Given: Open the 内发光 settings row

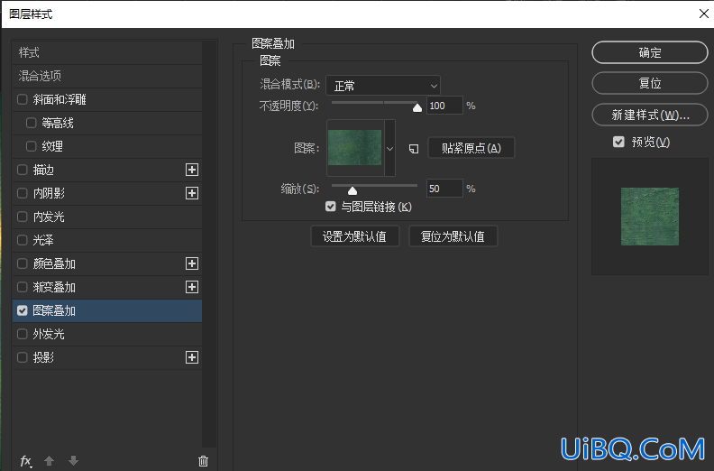Looking at the screenshot, I should [x=107, y=217].
